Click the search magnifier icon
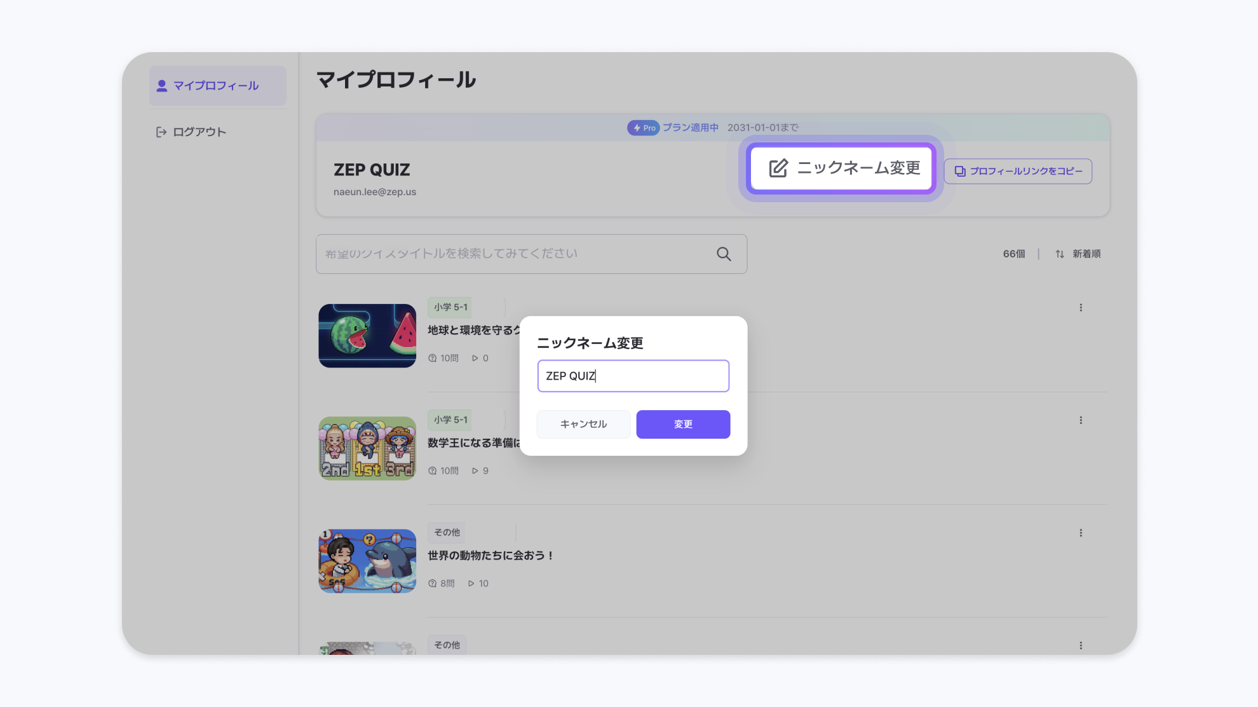Image resolution: width=1258 pixels, height=707 pixels. click(x=724, y=254)
